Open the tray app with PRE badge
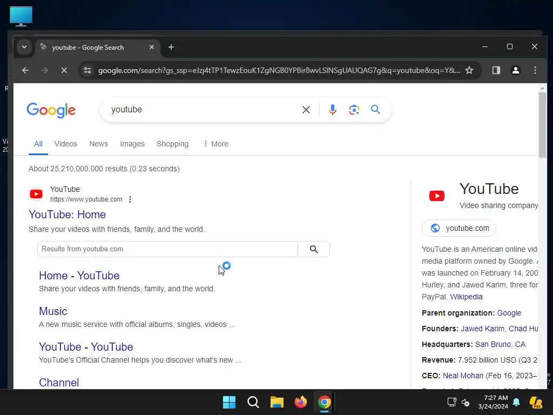This screenshot has width=553, height=415. [536, 402]
